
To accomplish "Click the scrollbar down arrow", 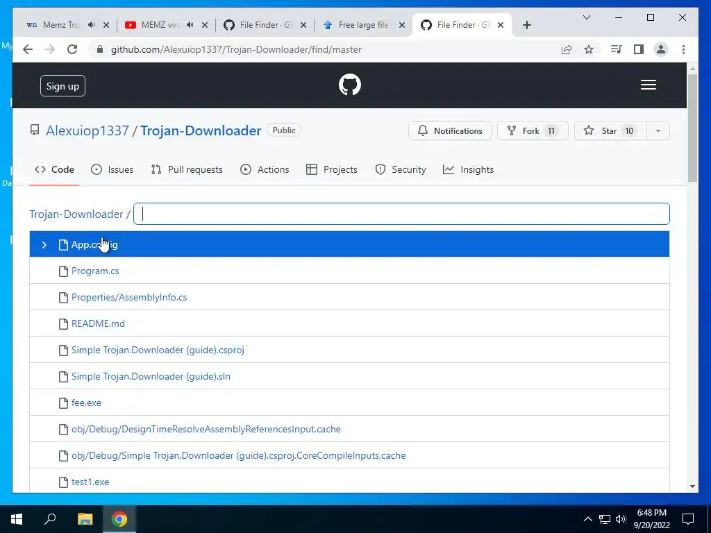I will [692, 487].
